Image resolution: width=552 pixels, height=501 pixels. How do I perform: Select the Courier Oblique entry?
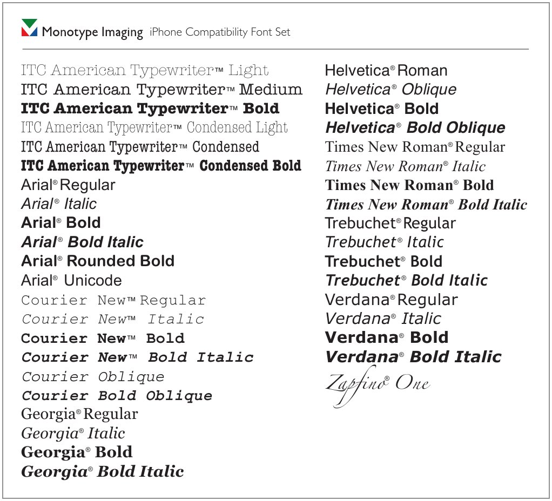point(93,377)
